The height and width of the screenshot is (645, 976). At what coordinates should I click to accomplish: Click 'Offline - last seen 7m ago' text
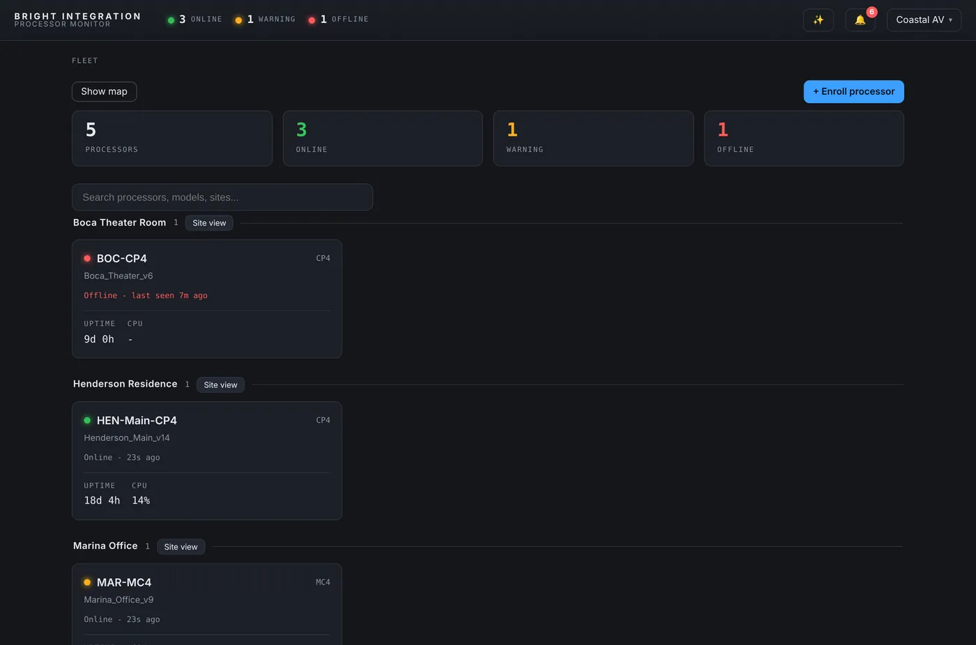click(x=146, y=295)
